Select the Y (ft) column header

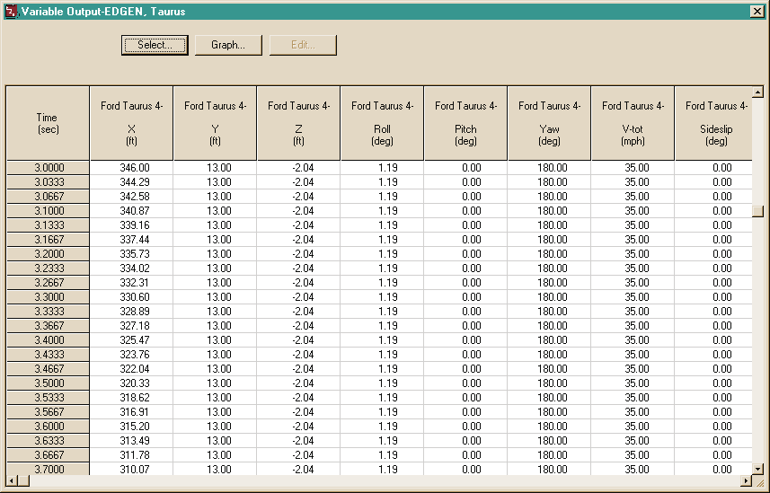click(215, 123)
